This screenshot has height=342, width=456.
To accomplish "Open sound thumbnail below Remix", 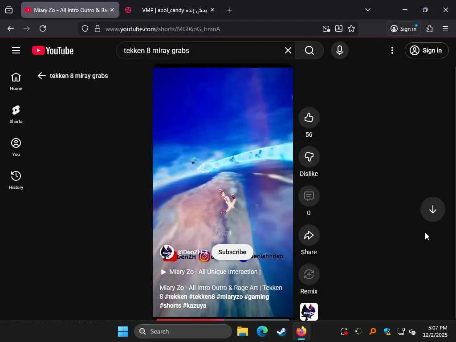I will [309, 311].
